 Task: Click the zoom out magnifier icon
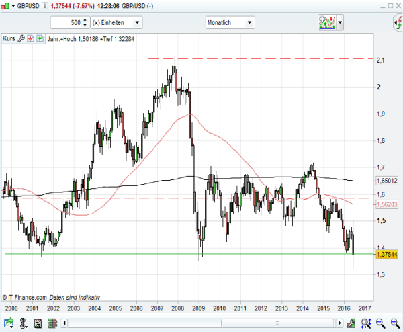pyautogui.click(x=381, y=323)
